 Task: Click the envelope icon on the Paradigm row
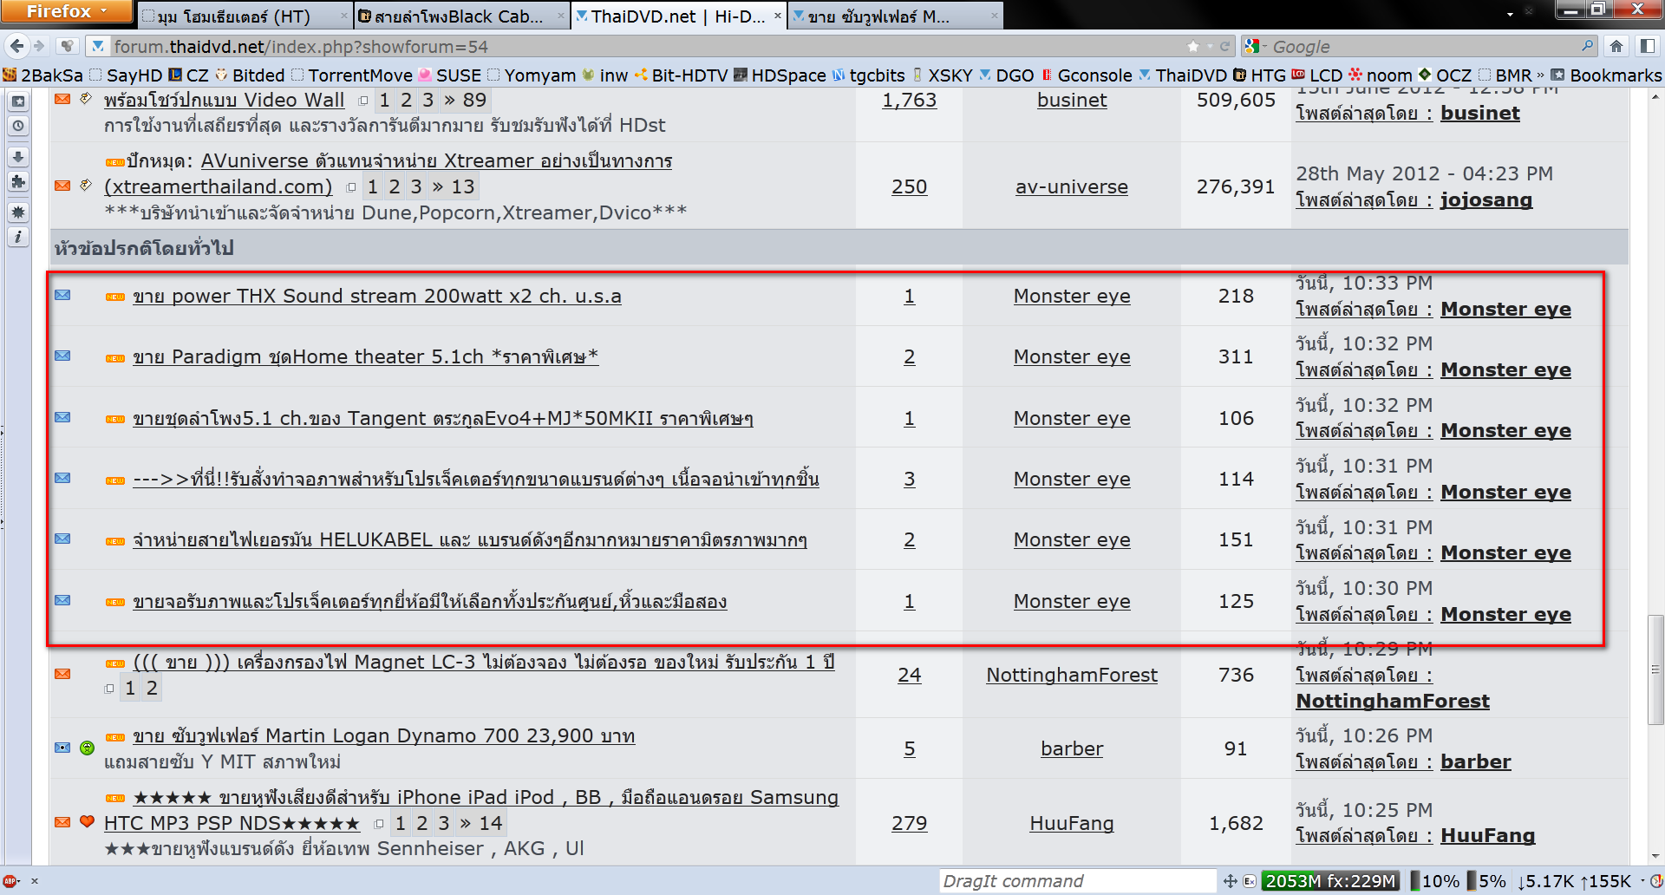pos(62,356)
